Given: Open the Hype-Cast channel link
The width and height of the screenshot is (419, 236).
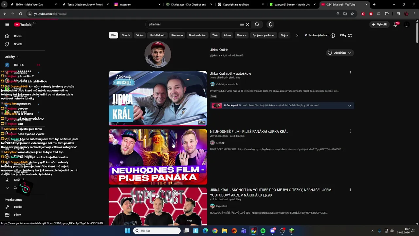Looking at the screenshot, I should [222, 206].
